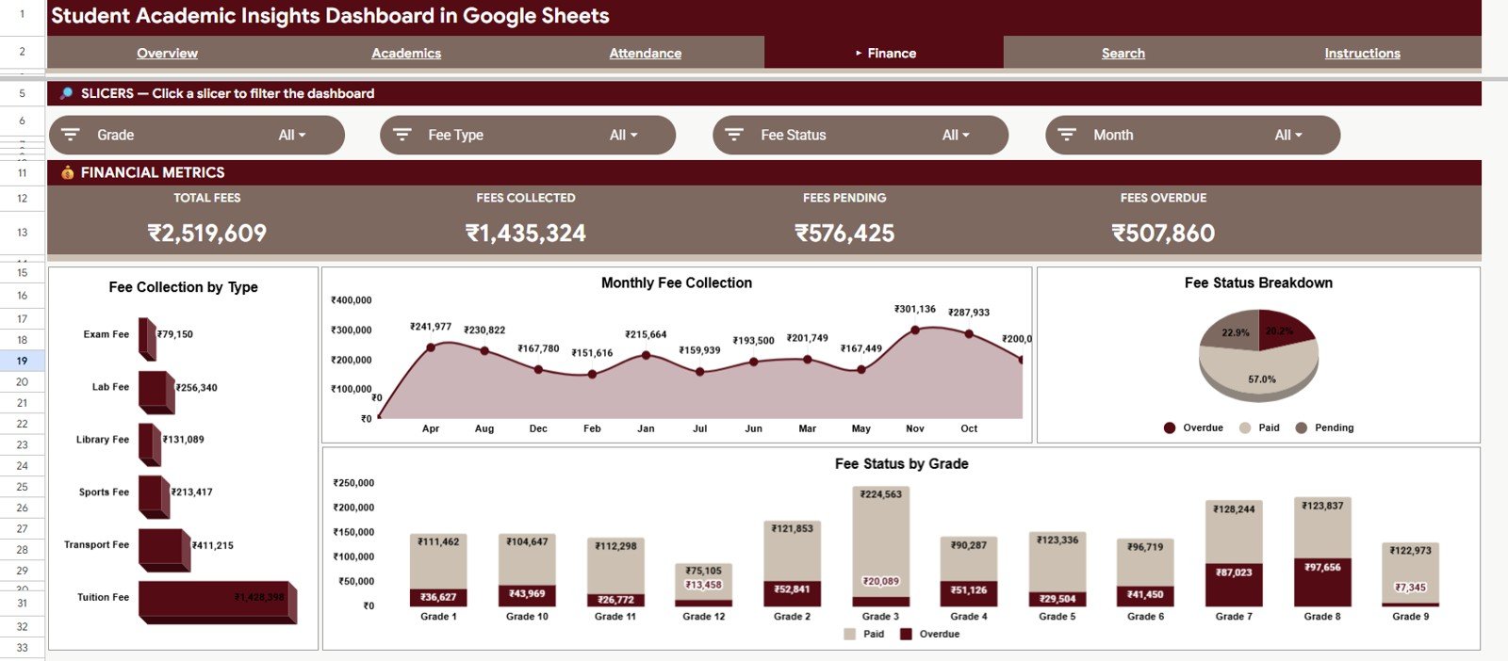1508x661 pixels.
Task: Click the 22.9% pie slice
Action: point(1231,332)
